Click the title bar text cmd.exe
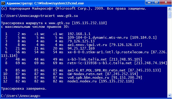The height and width of the screenshot is (99, 172). [x=45, y=3]
